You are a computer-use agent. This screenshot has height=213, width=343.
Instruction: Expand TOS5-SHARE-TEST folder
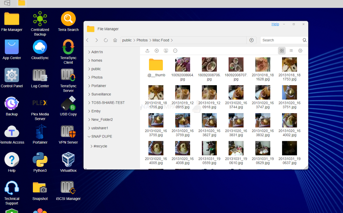tap(89, 103)
